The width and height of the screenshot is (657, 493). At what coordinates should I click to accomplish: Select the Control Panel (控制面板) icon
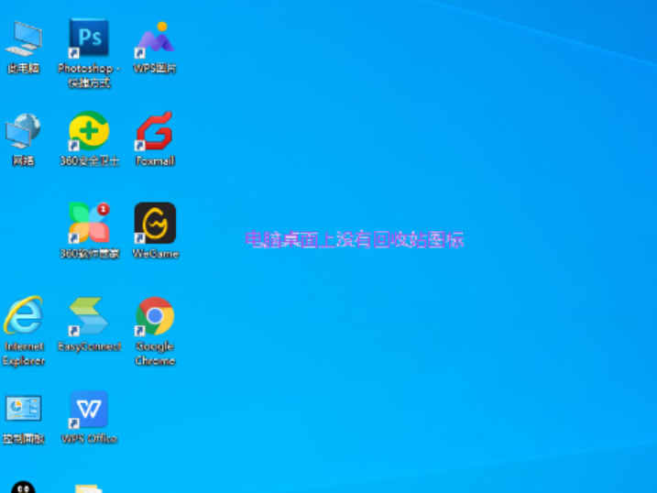tap(24, 409)
